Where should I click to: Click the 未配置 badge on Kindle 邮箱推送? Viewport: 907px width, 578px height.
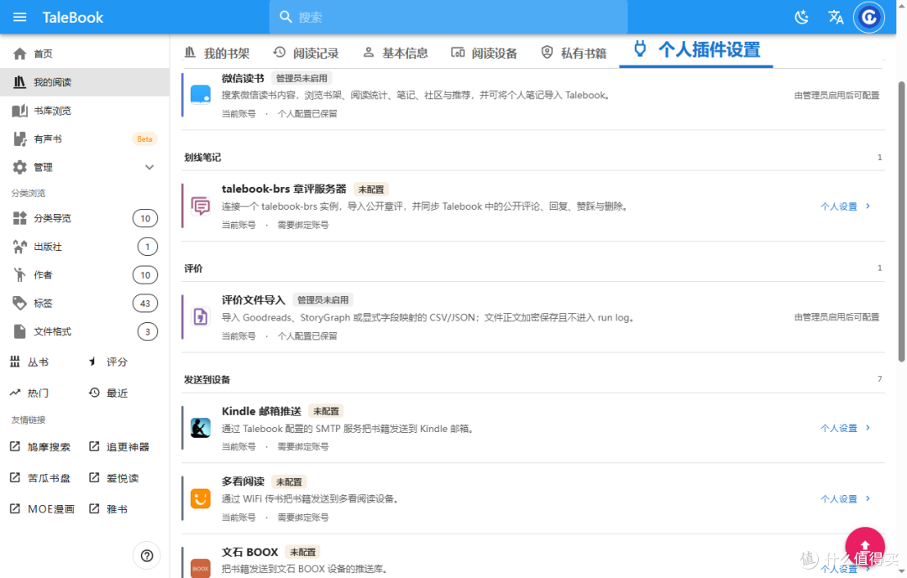(326, 412)
